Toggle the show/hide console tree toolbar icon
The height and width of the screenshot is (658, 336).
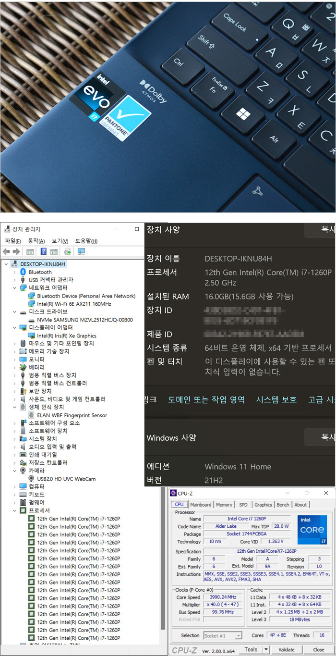click(x=30, y=252)
